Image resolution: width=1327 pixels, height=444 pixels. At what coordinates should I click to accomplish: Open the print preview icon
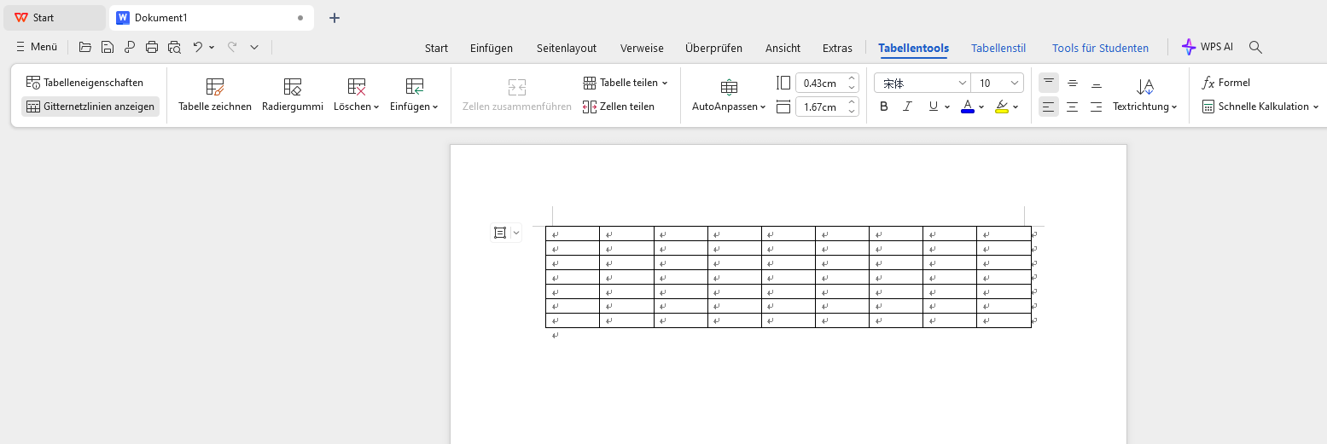click(175, 48)
